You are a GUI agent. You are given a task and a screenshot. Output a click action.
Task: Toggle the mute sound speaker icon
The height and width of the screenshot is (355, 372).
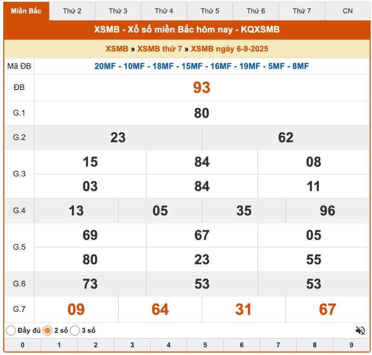click(x=360, y=330)
